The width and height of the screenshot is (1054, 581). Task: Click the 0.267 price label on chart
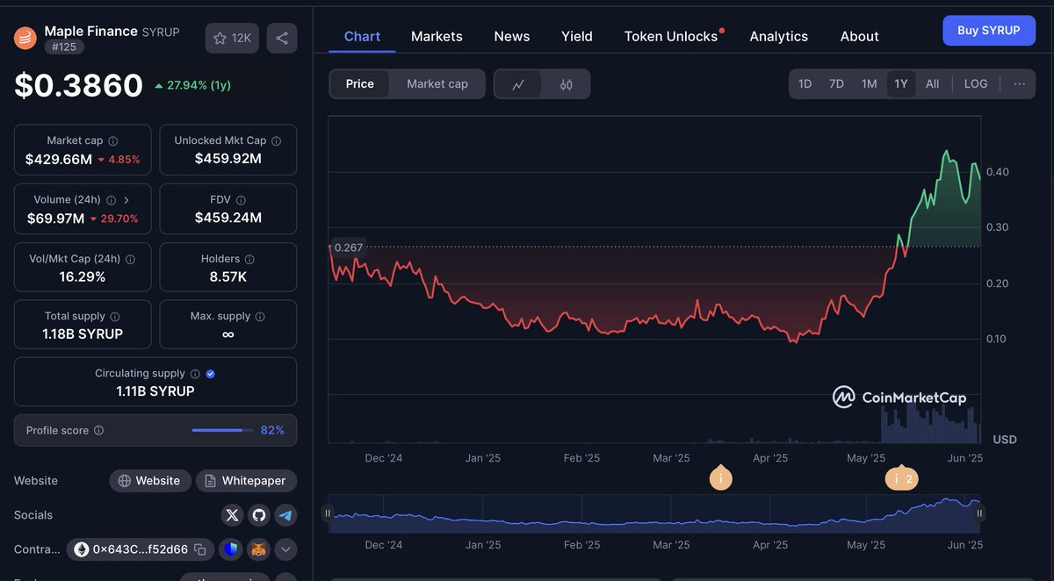(348, 247)
